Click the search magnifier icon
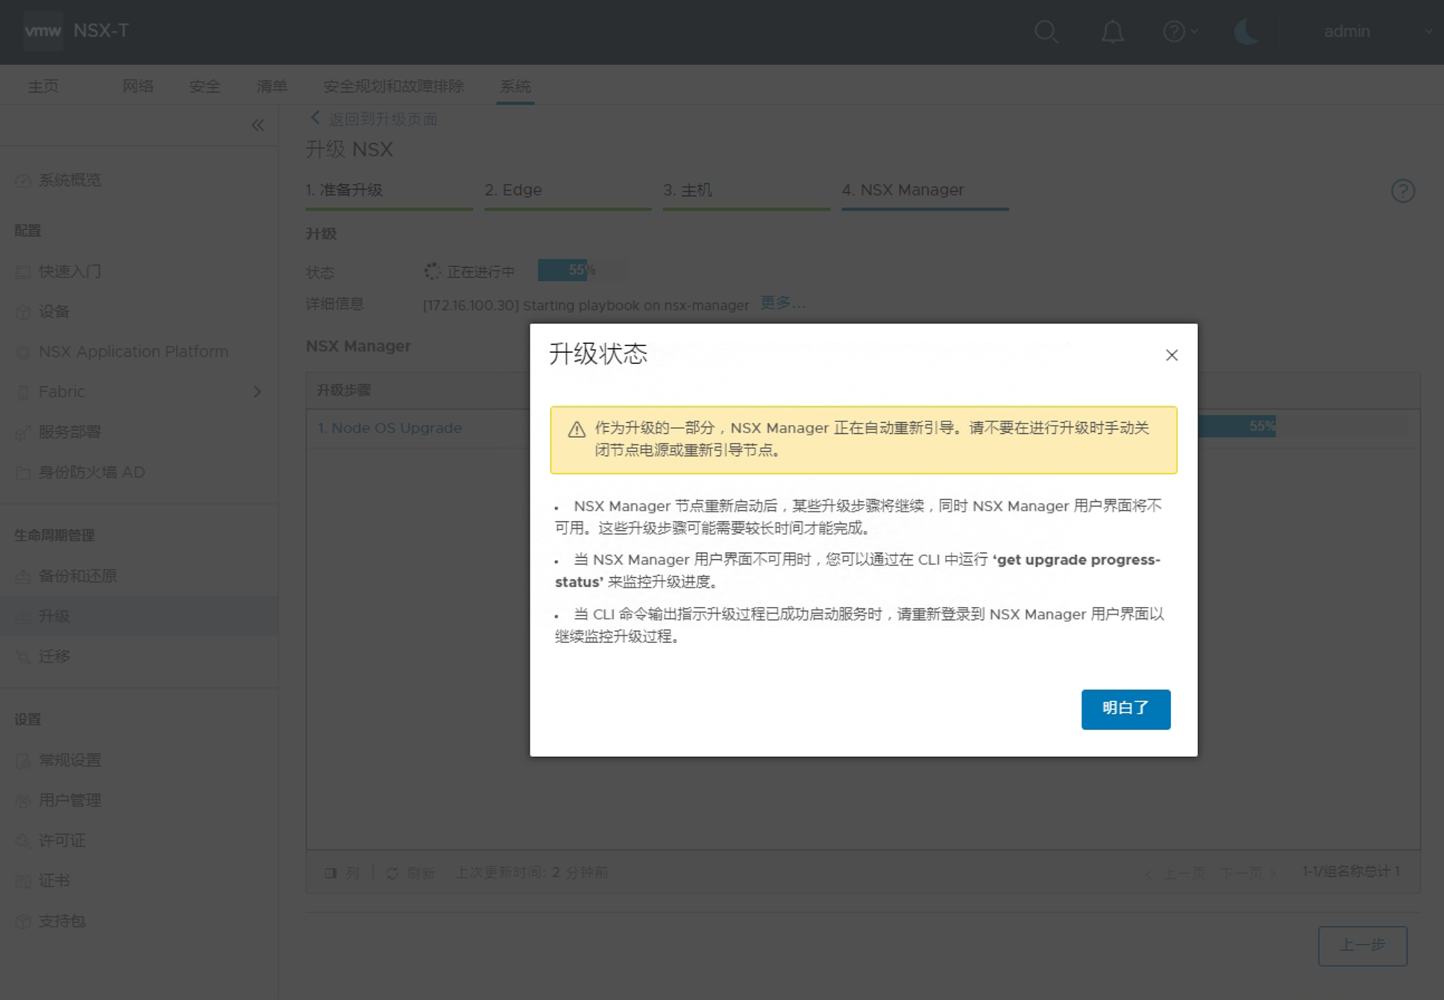This screenshot has width=1444, height=1000. tap(1046, 32)
